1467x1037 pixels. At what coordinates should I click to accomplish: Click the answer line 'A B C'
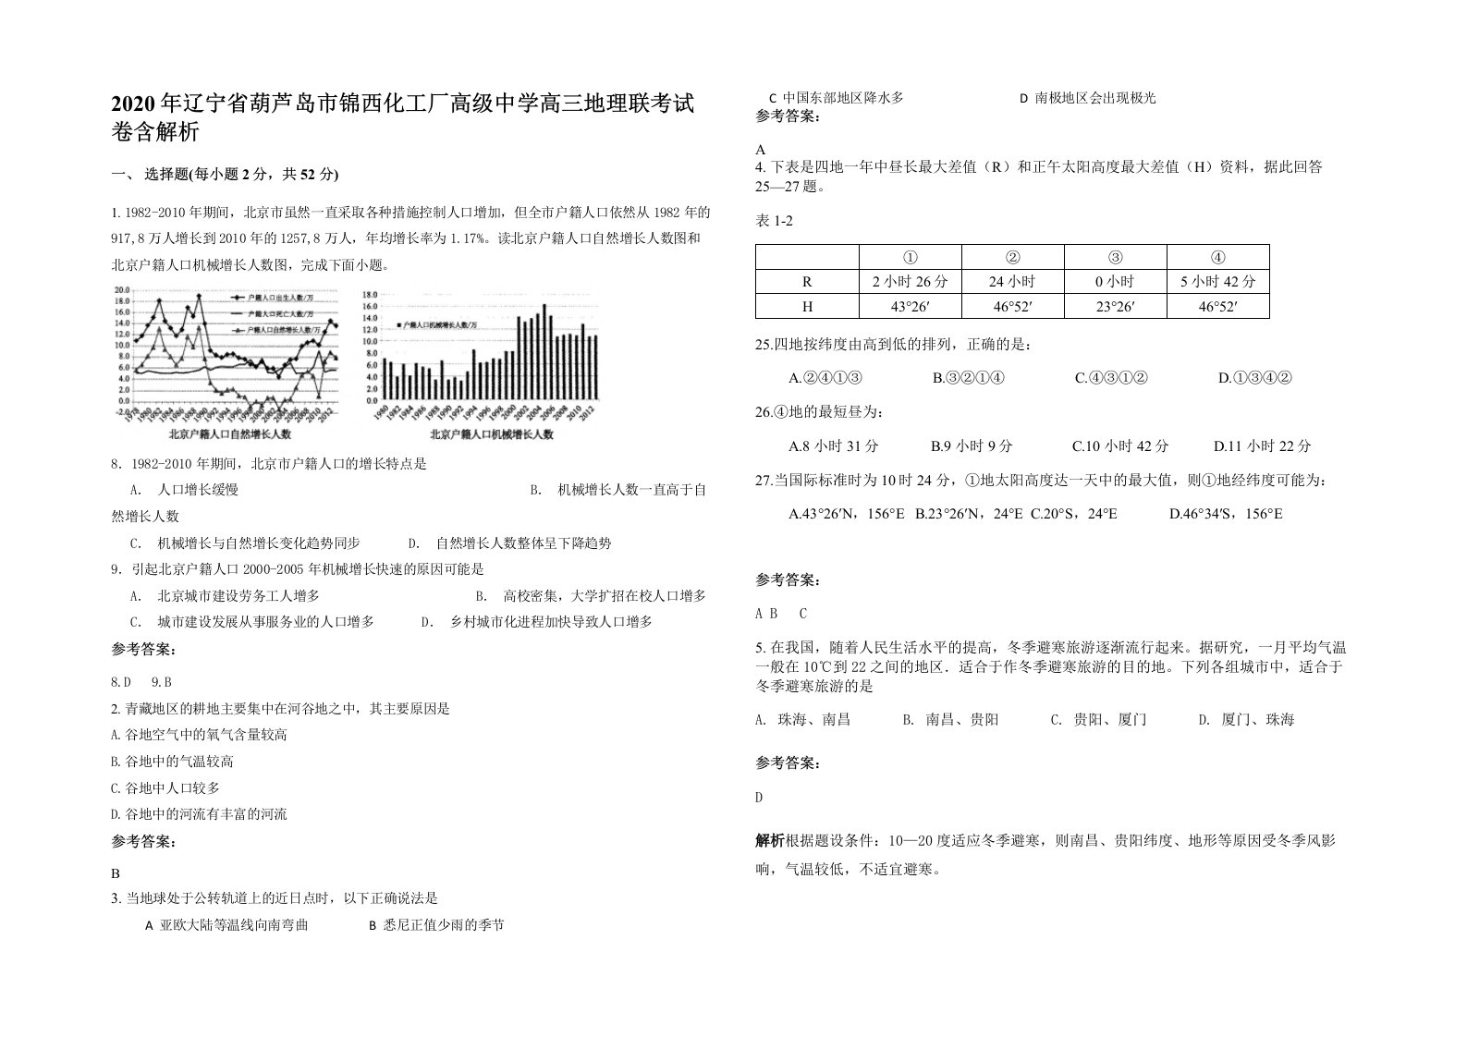(782, 614)
